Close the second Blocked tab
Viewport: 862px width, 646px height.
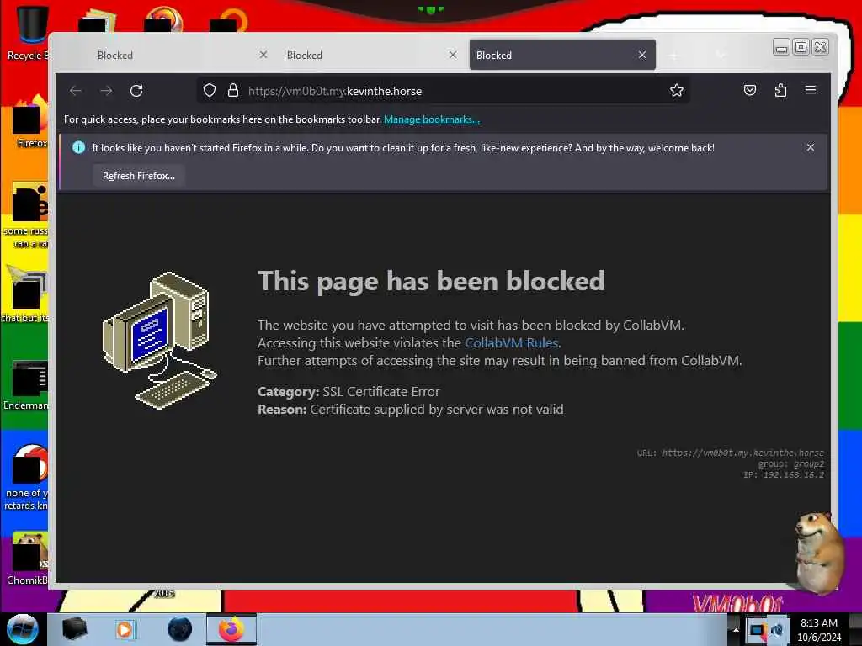coord(453,55)
